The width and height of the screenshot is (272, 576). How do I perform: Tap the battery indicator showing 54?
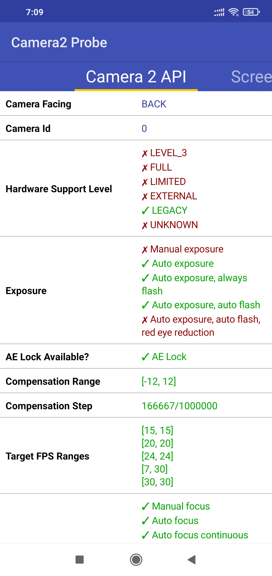[x=251, y=12]
